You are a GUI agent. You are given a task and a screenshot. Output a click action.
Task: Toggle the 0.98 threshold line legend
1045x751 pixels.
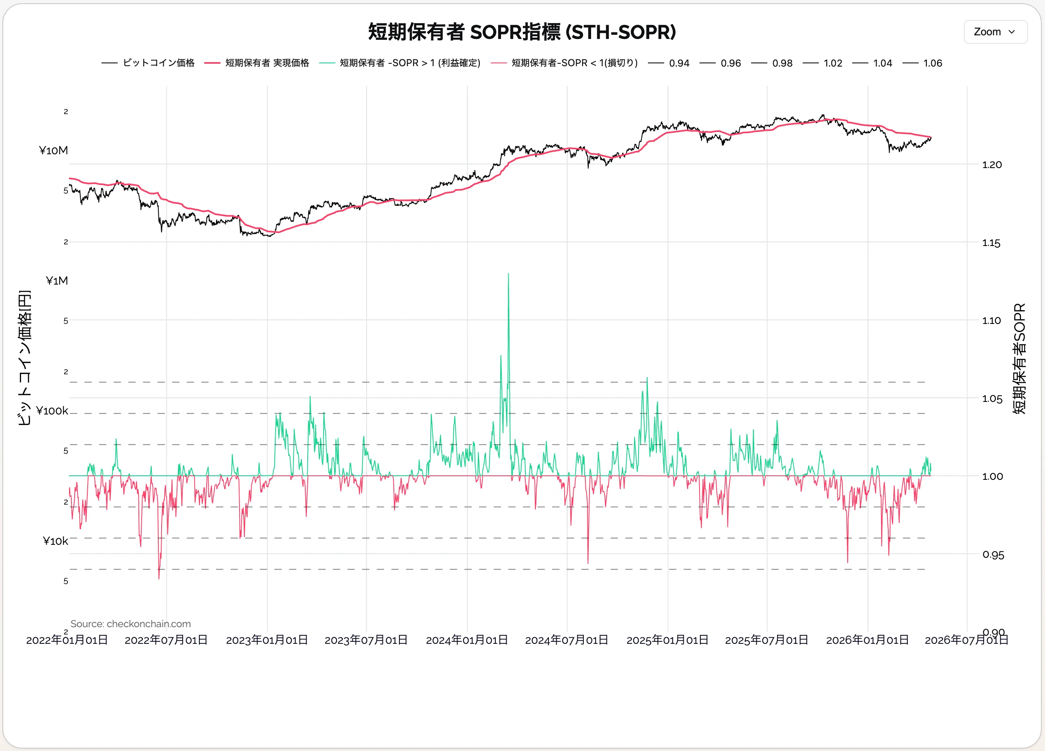[782, 63]
